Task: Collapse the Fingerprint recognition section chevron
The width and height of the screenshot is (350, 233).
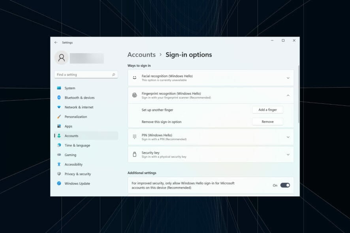Action: tap(288, 96)
